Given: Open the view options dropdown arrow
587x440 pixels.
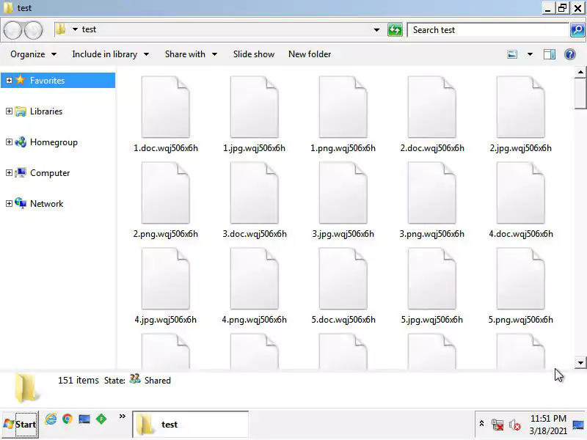Looking at the screenshot, I should 530,54.
